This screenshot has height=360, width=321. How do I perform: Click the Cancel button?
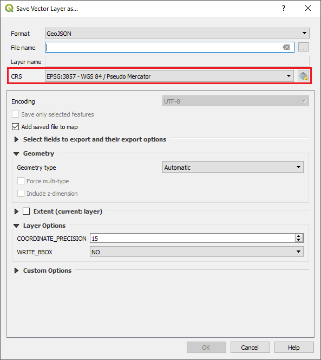click(250, 348)
